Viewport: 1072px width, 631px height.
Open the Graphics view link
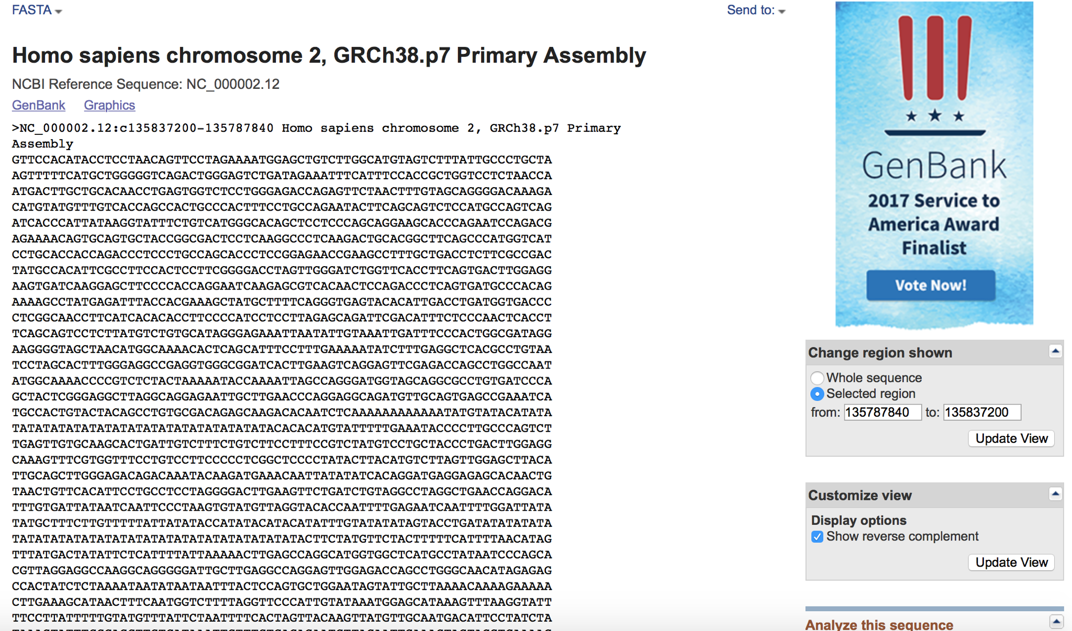coord(109,105)
